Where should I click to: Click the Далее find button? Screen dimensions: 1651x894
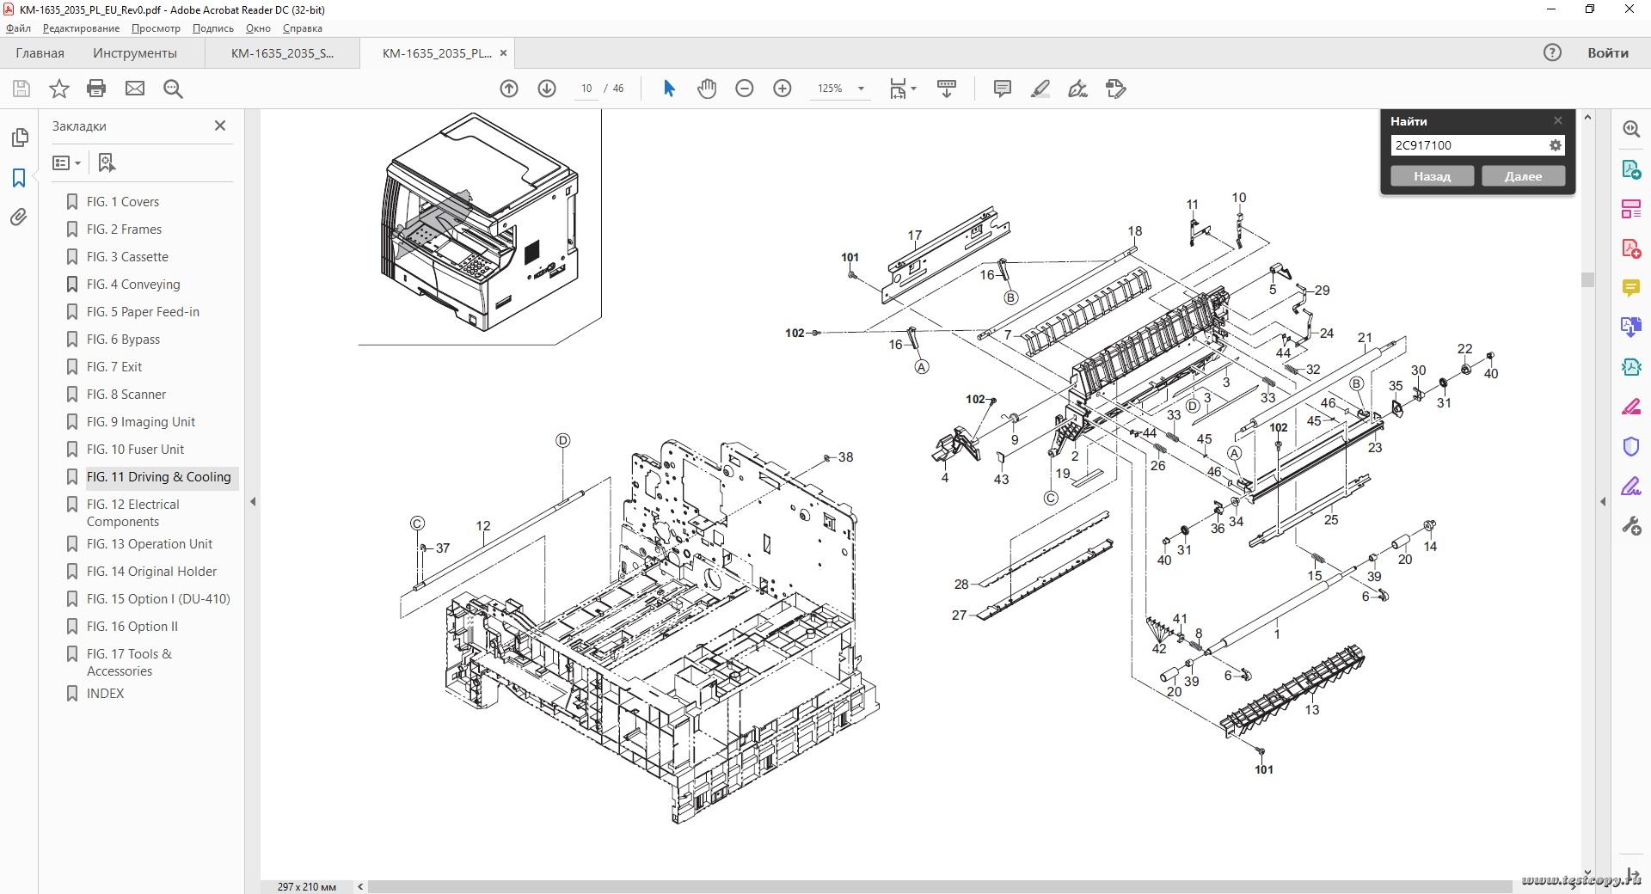point(1522,176)
